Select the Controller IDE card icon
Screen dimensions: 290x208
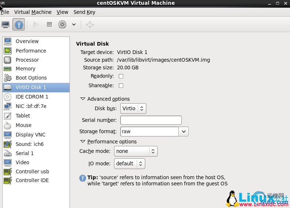(x=8, y=180)
